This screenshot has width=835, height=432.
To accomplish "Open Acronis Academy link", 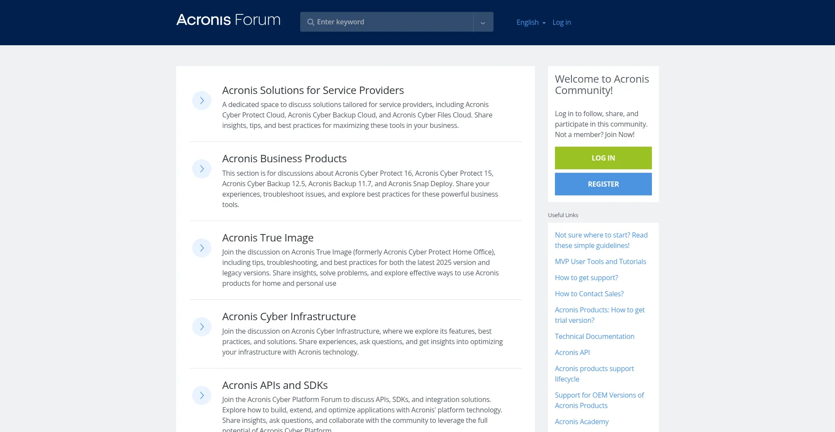I will [x=581, y=422].
